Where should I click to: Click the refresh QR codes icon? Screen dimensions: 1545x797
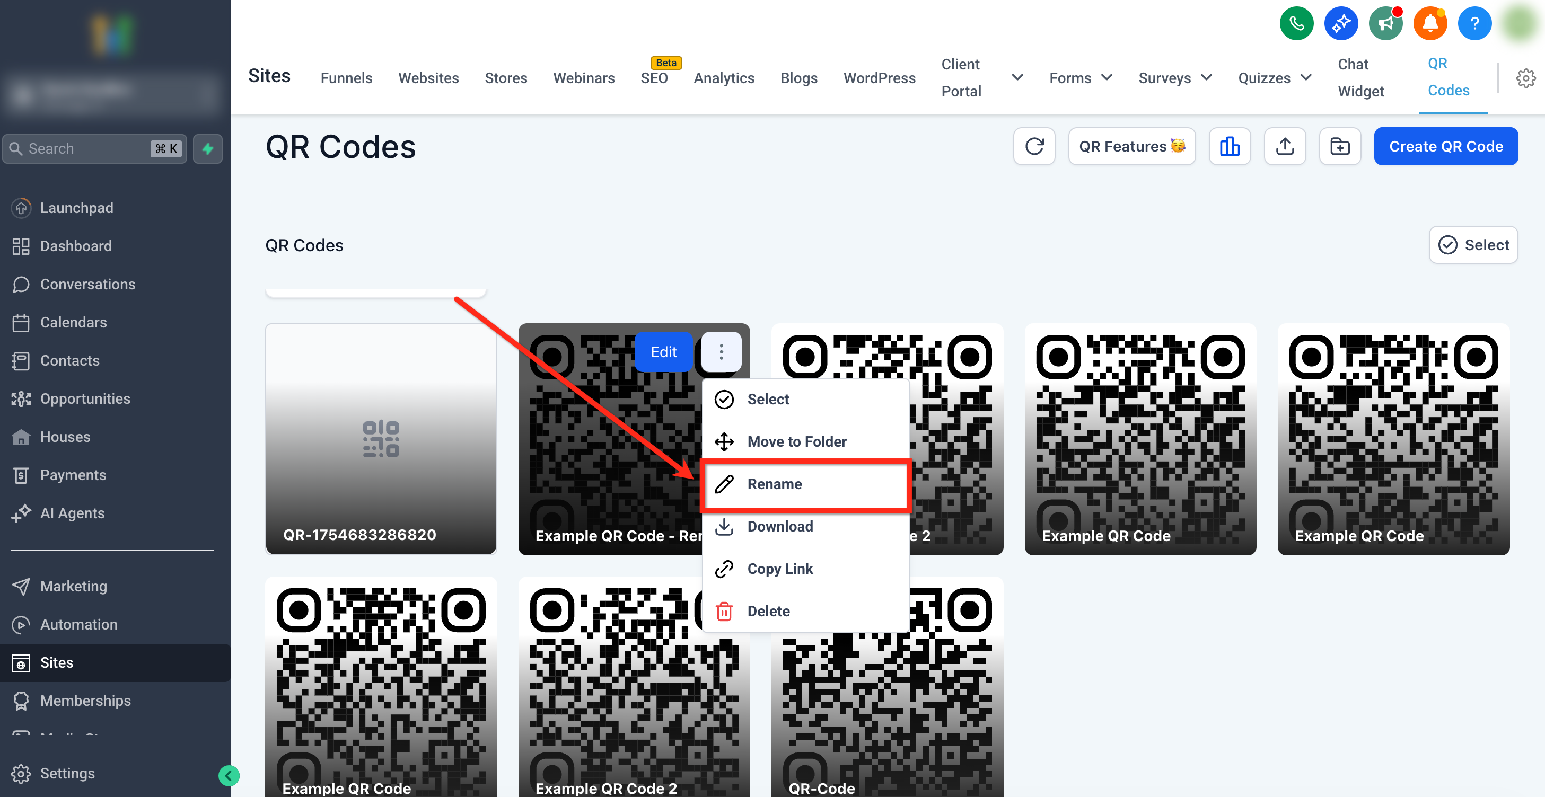click(x=1034, y=146)
